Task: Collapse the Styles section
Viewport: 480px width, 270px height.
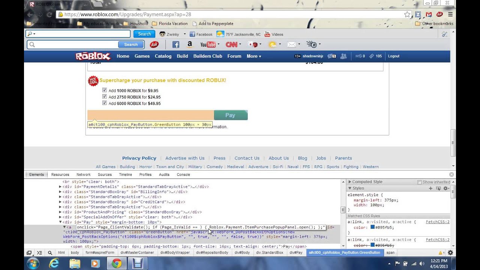Action: coord(350,188)
